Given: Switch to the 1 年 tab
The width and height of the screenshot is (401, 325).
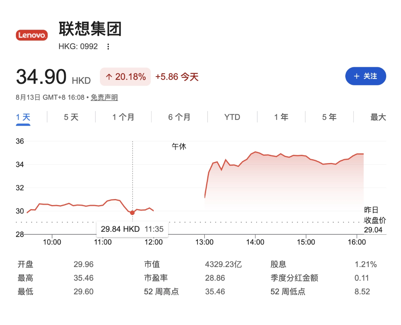Looking at the screenshot, I should click(281, 117).
